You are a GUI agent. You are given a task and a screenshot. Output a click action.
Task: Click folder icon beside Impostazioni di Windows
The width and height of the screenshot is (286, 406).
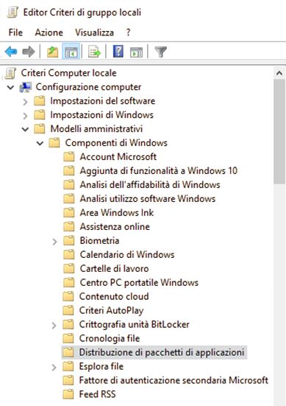click(x=40, y=115)
